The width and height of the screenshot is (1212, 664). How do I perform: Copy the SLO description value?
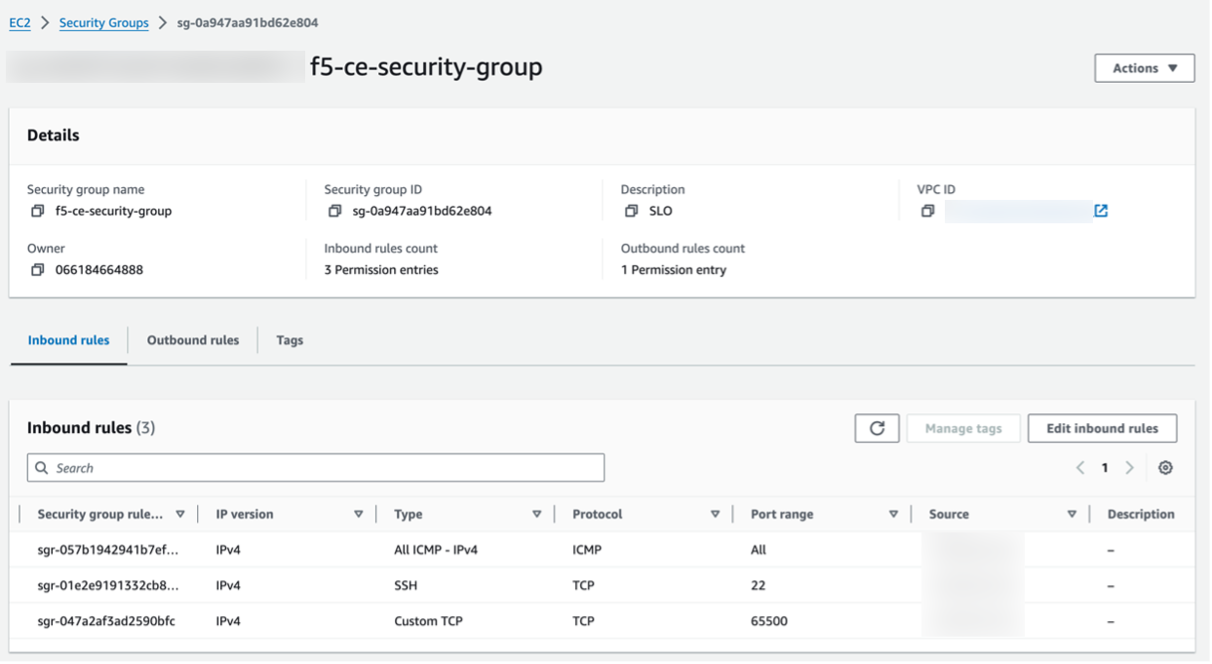633,211
